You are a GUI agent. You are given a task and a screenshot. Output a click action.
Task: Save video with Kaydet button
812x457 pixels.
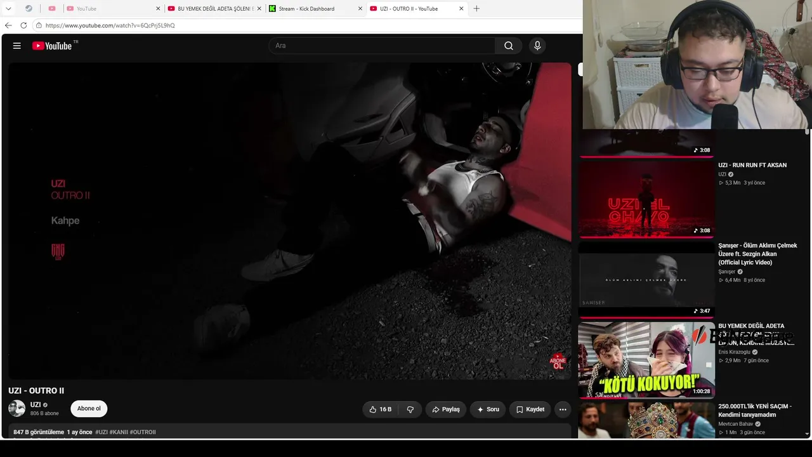530,409
